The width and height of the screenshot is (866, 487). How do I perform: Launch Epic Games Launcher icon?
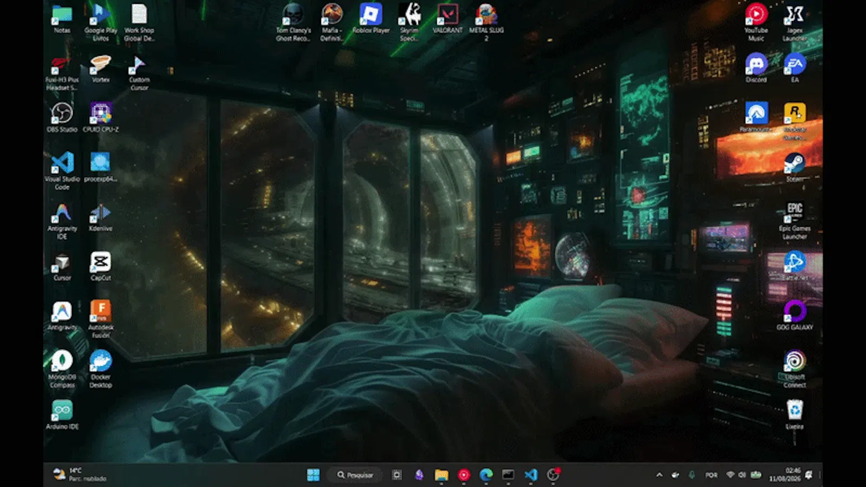795,220
